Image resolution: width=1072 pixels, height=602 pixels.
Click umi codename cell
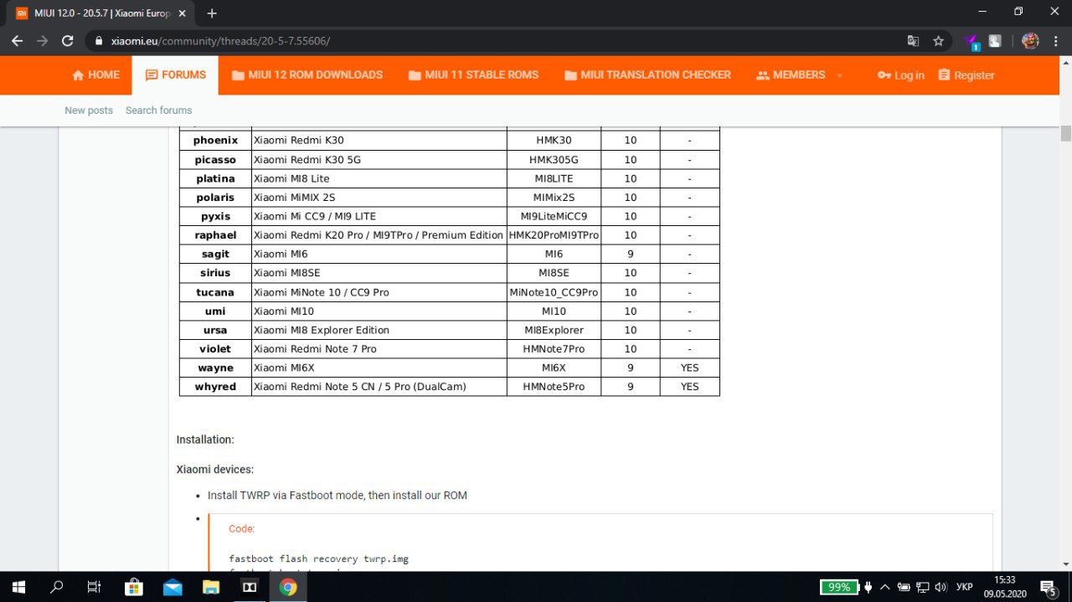coord(215,311)
